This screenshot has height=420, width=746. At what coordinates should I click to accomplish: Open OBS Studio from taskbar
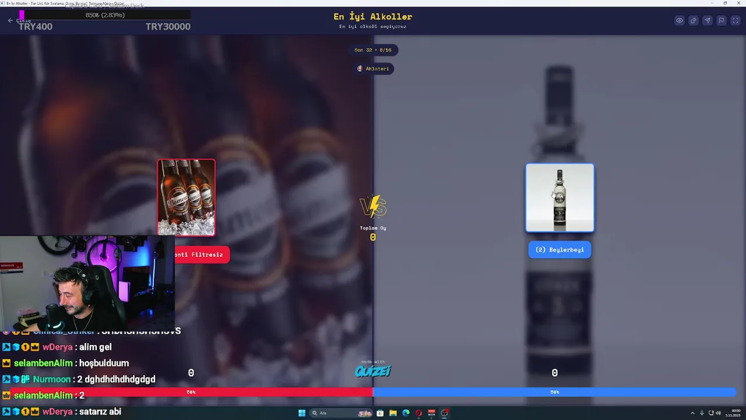(x=444, y=413)
